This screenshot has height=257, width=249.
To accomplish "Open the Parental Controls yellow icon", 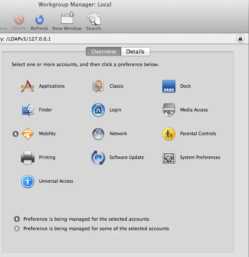I will coord(169,134).
